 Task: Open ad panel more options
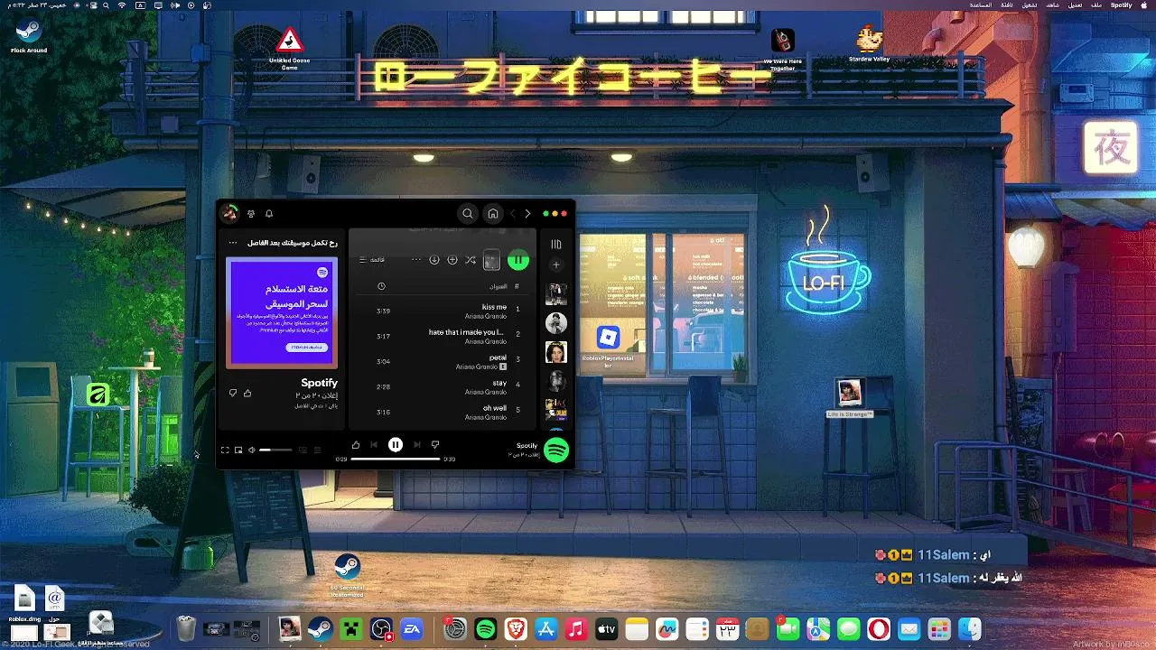(x=233, y=243)
